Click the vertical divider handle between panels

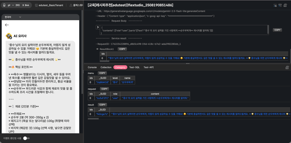coord(83,72)
